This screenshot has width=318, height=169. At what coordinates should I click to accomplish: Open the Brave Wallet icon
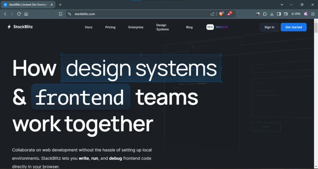tap(286, 14)
